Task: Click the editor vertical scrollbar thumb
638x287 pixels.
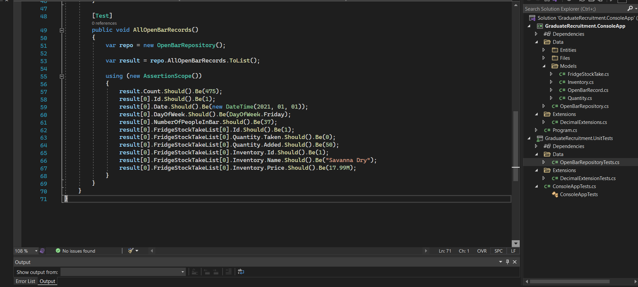Action: (516, 146)
